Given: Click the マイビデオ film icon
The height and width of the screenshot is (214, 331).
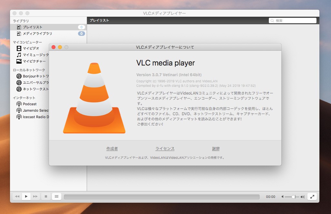Looking at the screenshot, I should 19,48.
